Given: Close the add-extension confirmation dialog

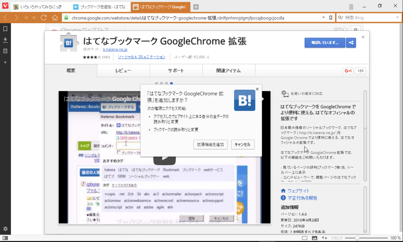Looking at the screenshot, I should tap(257, 89).
